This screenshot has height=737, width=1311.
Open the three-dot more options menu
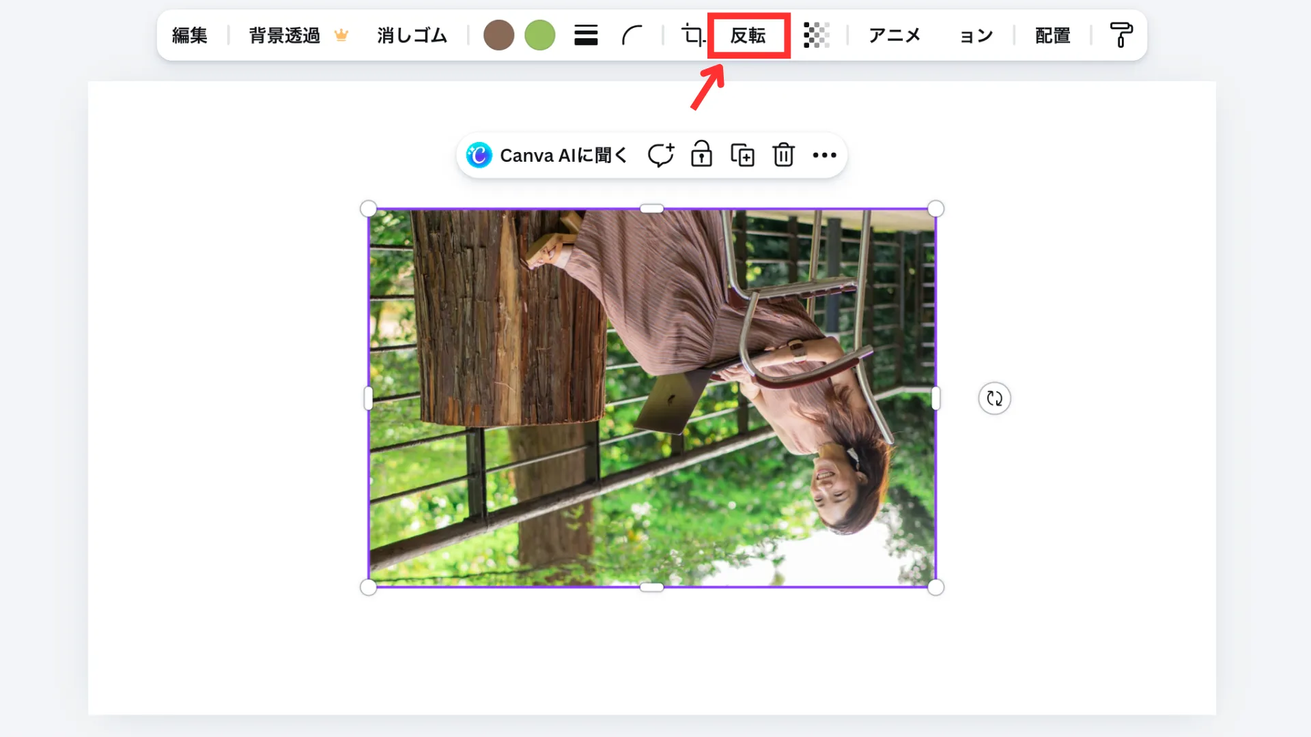tap(824, 156)
